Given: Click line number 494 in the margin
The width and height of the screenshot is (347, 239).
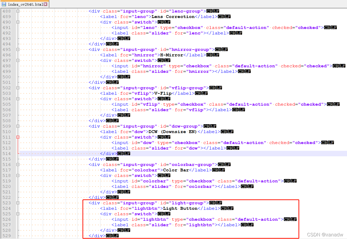Looking at the screenshot, I should [7, 44].
